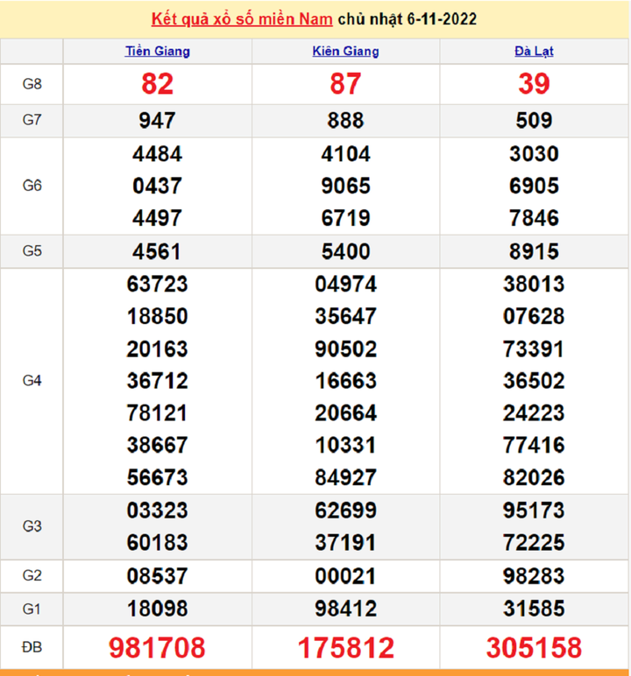This screenshot has height=676, width=631.
Task: Select the red G8 number 82
Action: tap(157, 84)
